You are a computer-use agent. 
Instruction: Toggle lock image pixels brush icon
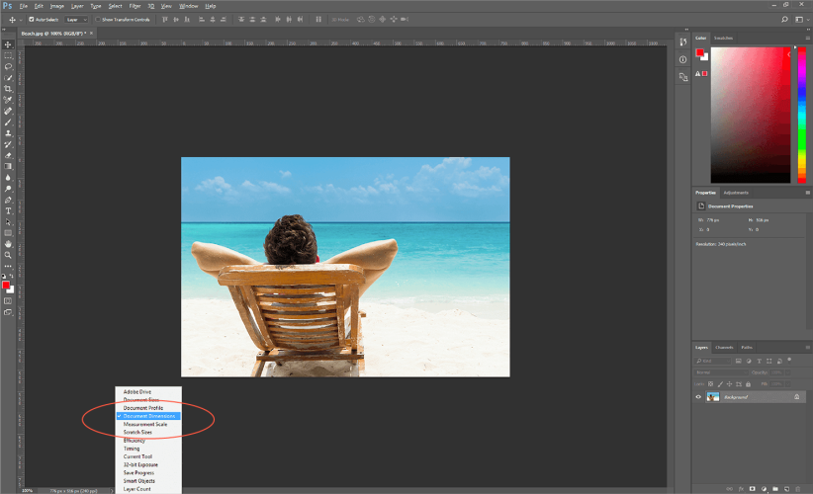coord(720,384)
